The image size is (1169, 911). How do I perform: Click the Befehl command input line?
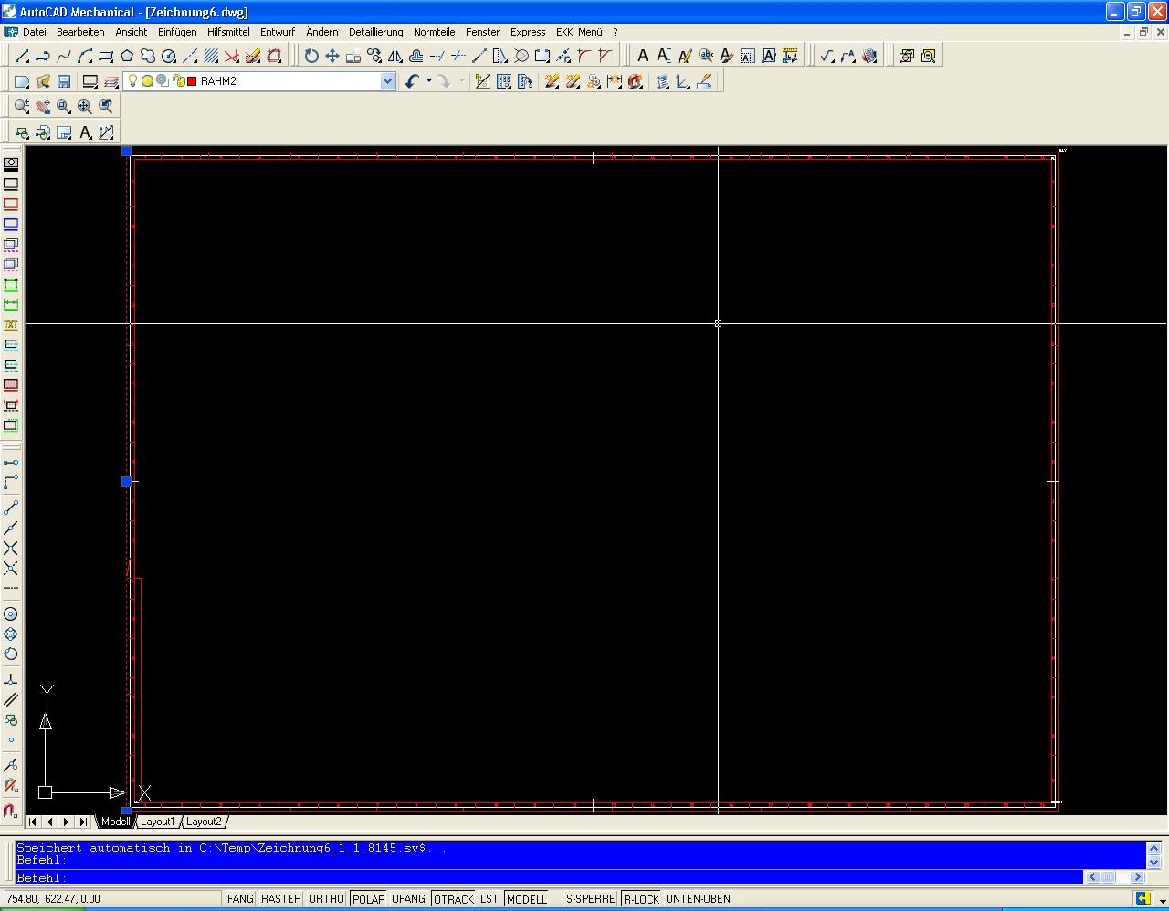(548, 877)
